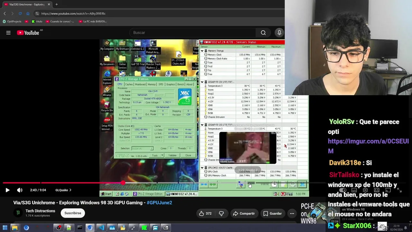Viewport: 412px width, 232px height.
Task: Mute the video with the speaker icon
Action: pos(20,190)
